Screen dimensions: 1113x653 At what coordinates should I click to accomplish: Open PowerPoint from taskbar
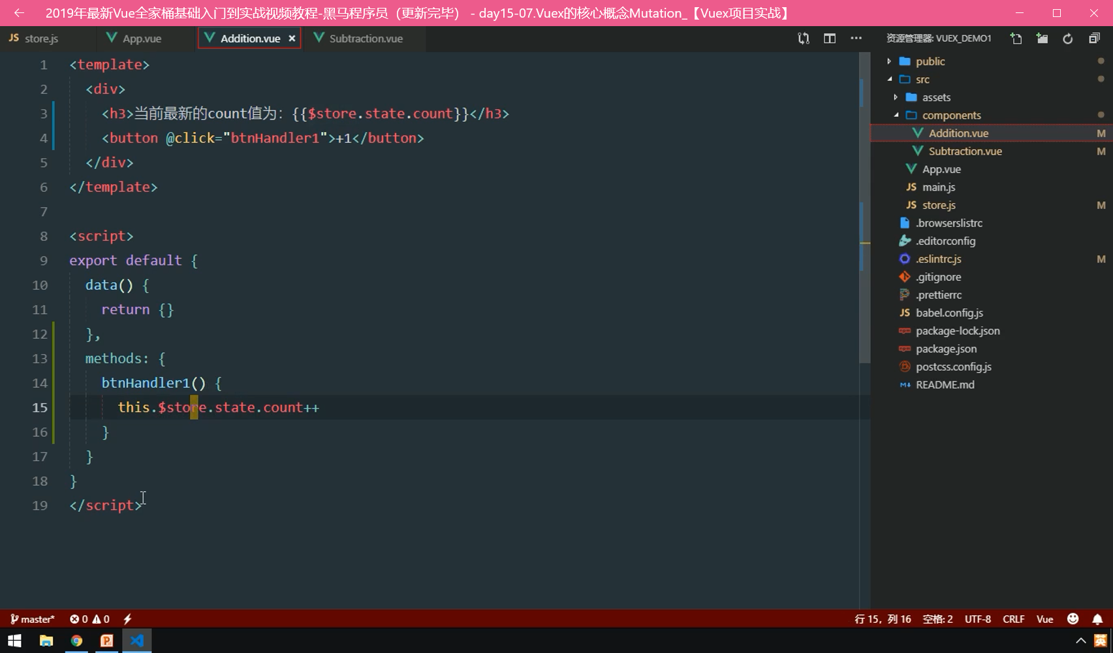click(106, 641)
